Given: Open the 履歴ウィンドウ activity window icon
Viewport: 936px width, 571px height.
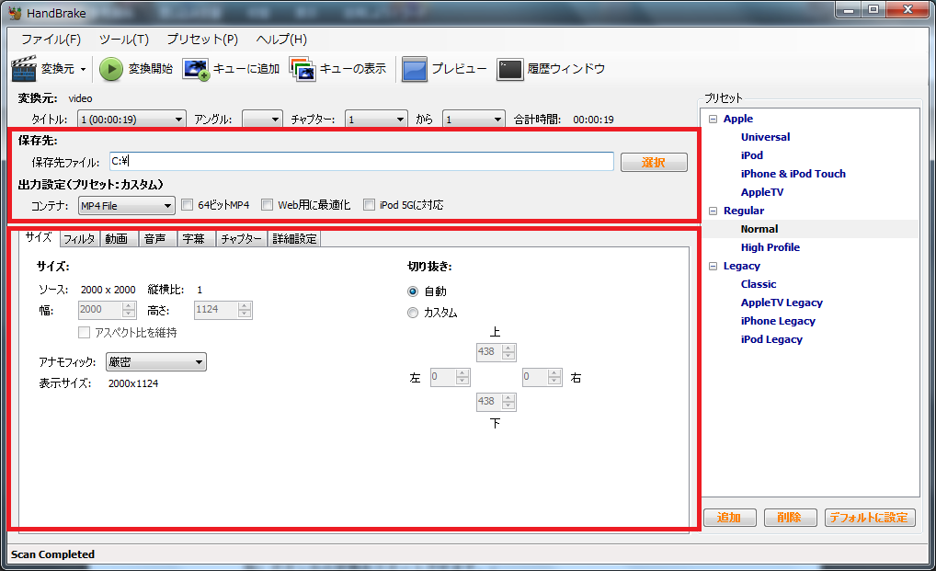Looking at the screenshot, I should point(509,69).
